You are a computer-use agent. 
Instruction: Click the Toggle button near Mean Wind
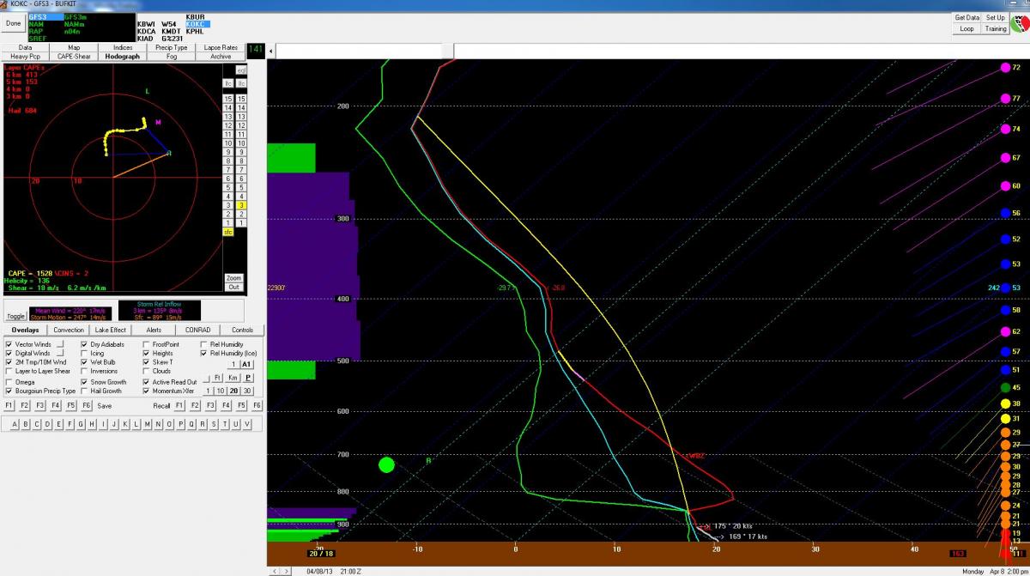[x=16, y=316]
